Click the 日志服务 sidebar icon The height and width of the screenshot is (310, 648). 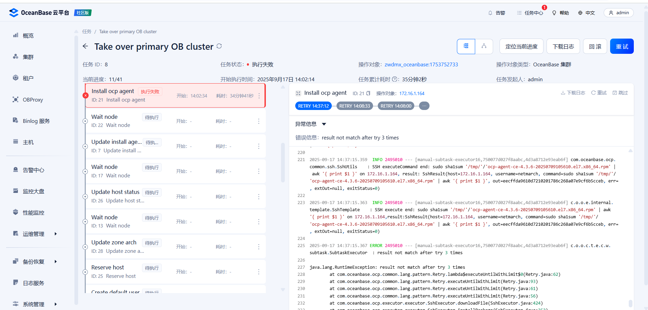coord(16,283)
